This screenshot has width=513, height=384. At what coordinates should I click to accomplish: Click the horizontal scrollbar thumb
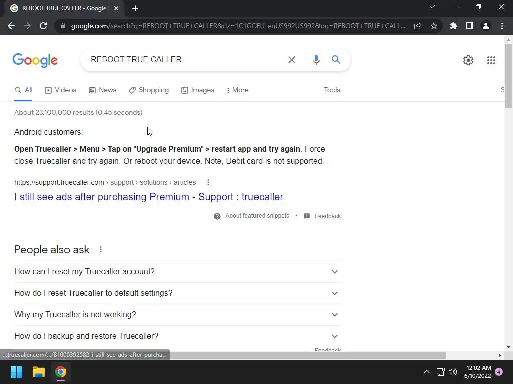308,355
